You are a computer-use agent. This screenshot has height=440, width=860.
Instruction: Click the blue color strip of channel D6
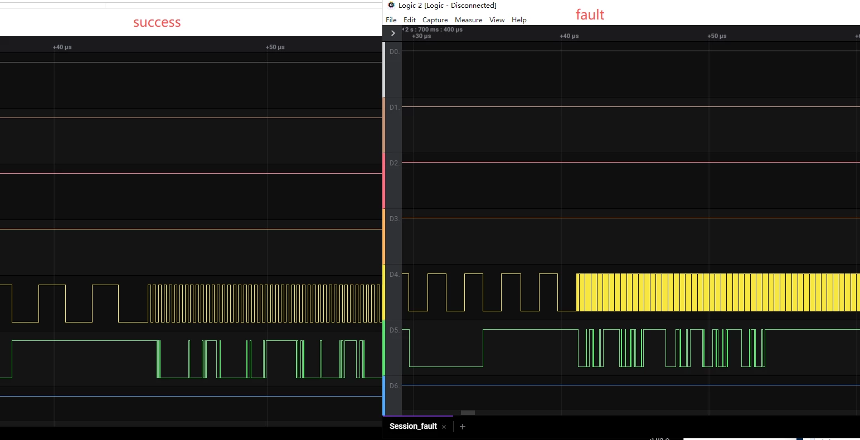tap(384, 395)
